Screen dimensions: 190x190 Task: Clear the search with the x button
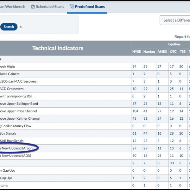(21, 27)
